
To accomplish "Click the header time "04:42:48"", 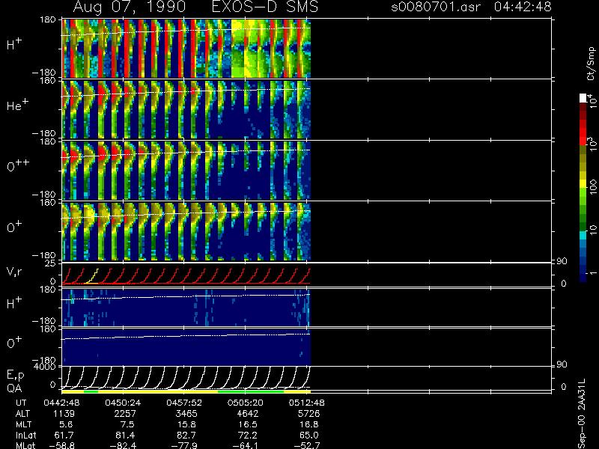I will click(x=523, y=7).
